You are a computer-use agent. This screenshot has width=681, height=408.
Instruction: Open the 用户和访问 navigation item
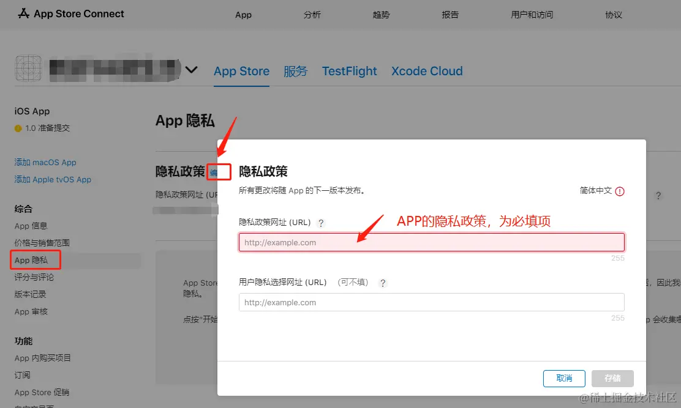[x=532, y=15]
